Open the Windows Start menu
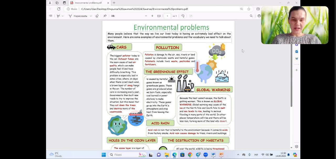Screen dimensions: 336x159 (104, 155)
